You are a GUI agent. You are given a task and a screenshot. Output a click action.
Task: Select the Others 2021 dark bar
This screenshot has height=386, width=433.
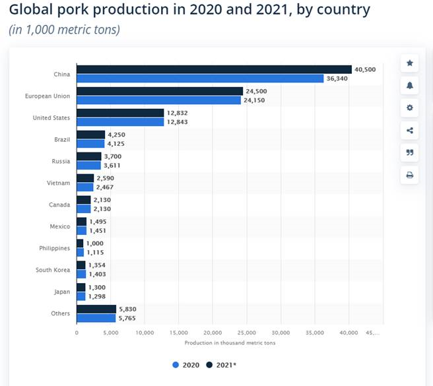tap(96, 309)
